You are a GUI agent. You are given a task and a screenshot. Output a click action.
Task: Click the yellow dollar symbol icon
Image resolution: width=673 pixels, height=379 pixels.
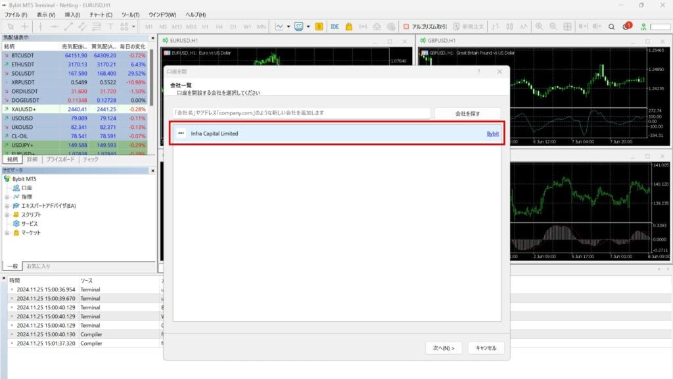coord(319,26)
